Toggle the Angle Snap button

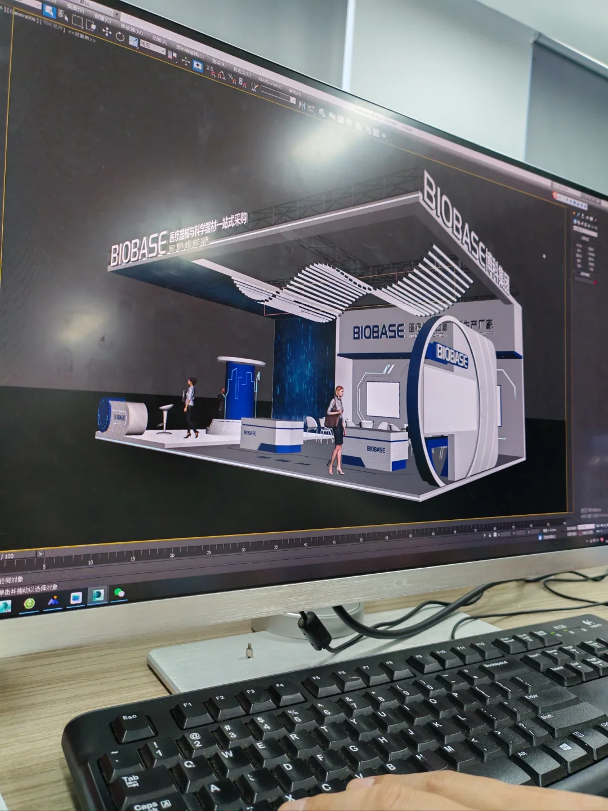coord(221,75)
